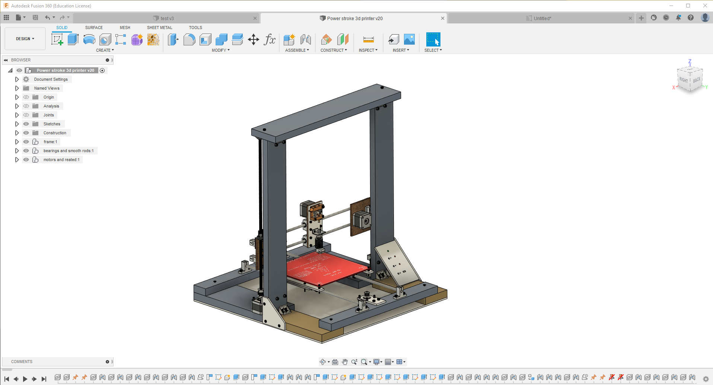Open Look At tool in navigation bar
713x385 pixels.
[335, 362]
